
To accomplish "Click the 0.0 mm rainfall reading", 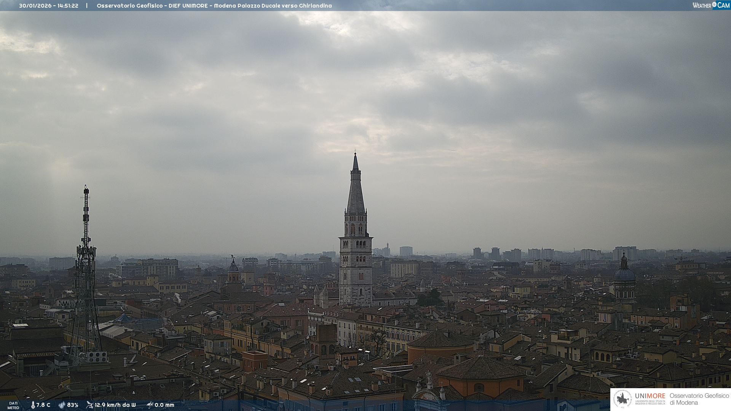I will 164,405.
